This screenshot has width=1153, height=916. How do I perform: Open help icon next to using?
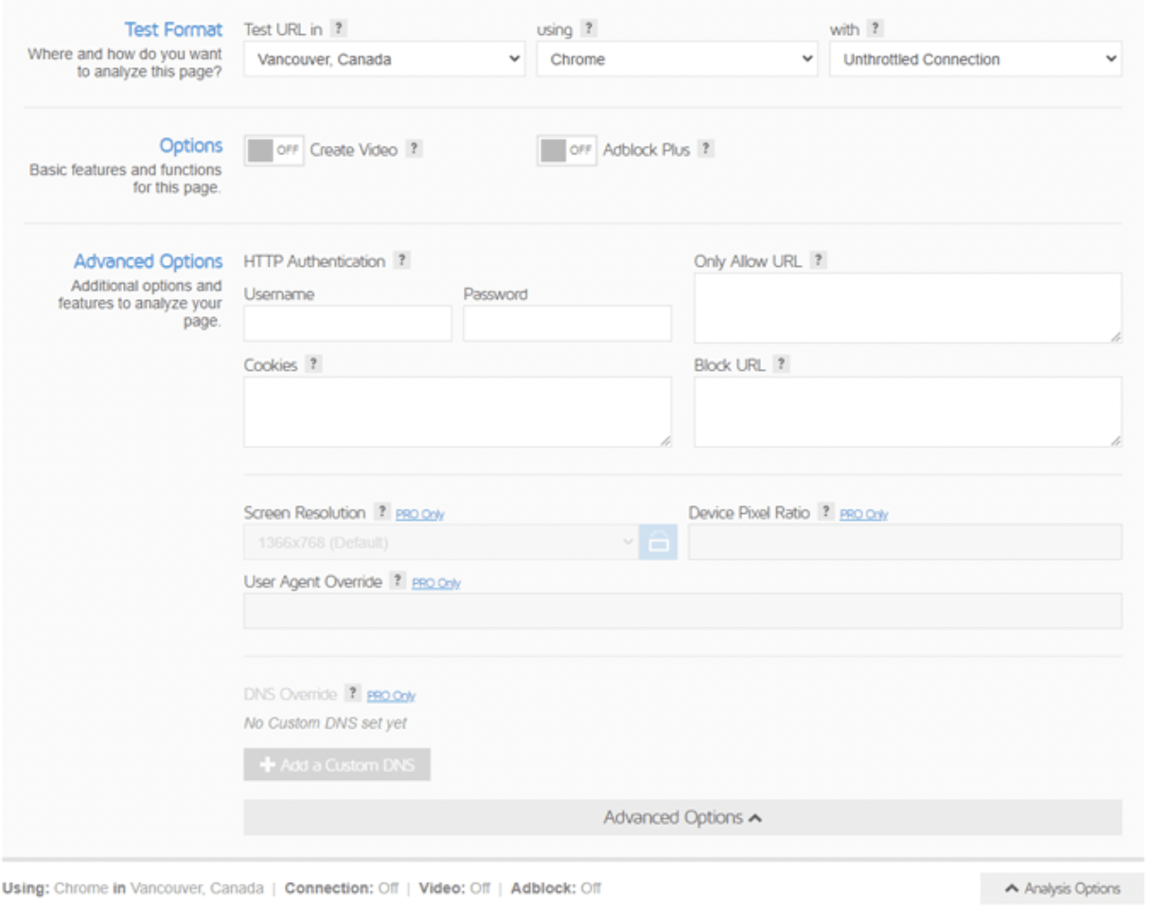tap(589, 29)
